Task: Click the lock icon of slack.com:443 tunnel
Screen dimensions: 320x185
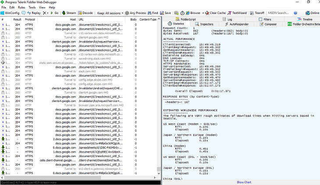Action: [3, 71]
